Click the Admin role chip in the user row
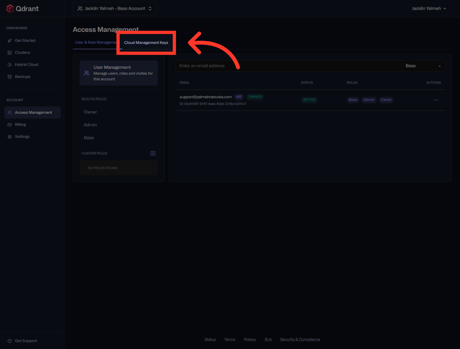 point(369,100)
